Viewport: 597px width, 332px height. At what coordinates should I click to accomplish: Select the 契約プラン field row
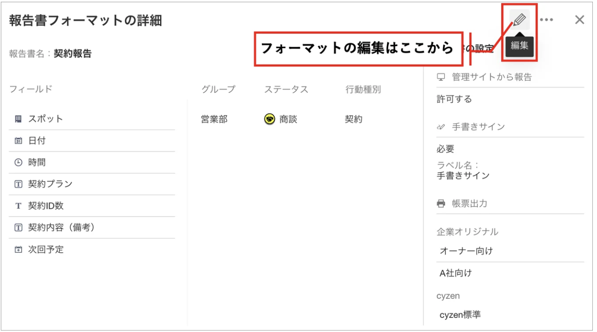point(92,184)
